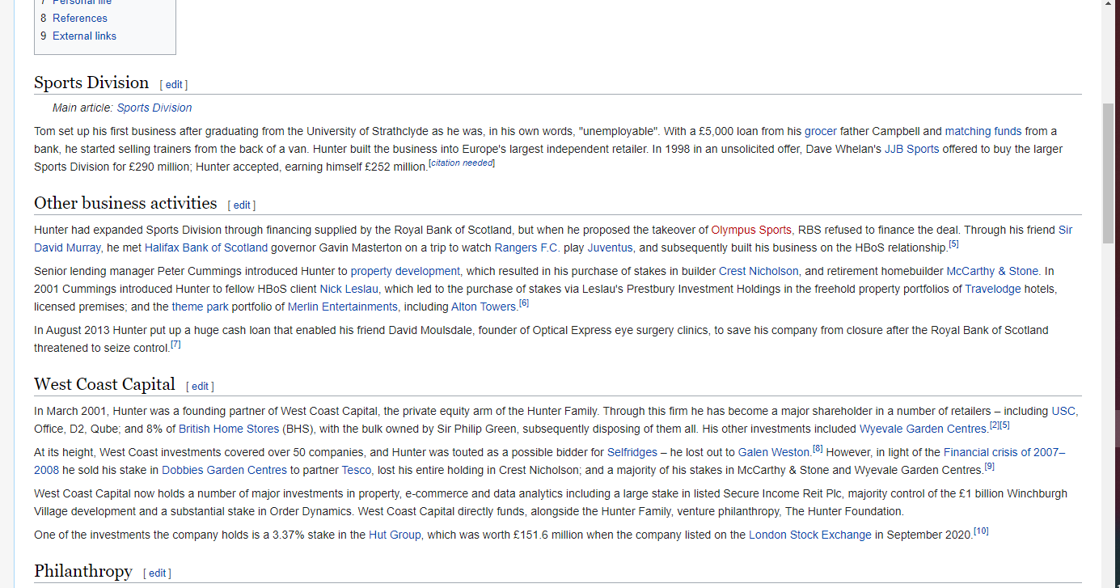Viewport: 1120px width, 588px height.
Task: Follow the London Stock Exchange link
Action: [x=810, y=535]
